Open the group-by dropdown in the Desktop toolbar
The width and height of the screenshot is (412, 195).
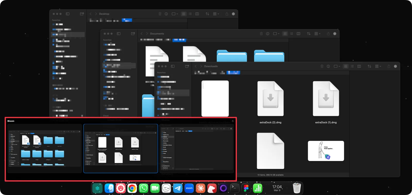[x=216, y=14]
